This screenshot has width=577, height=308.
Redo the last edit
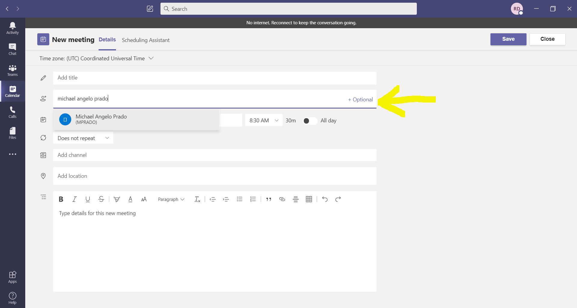tap(338, 199)
